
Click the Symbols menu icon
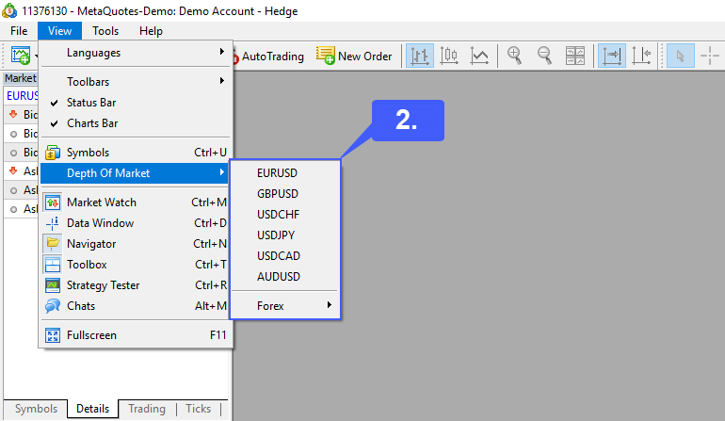[x=53, y=153]
